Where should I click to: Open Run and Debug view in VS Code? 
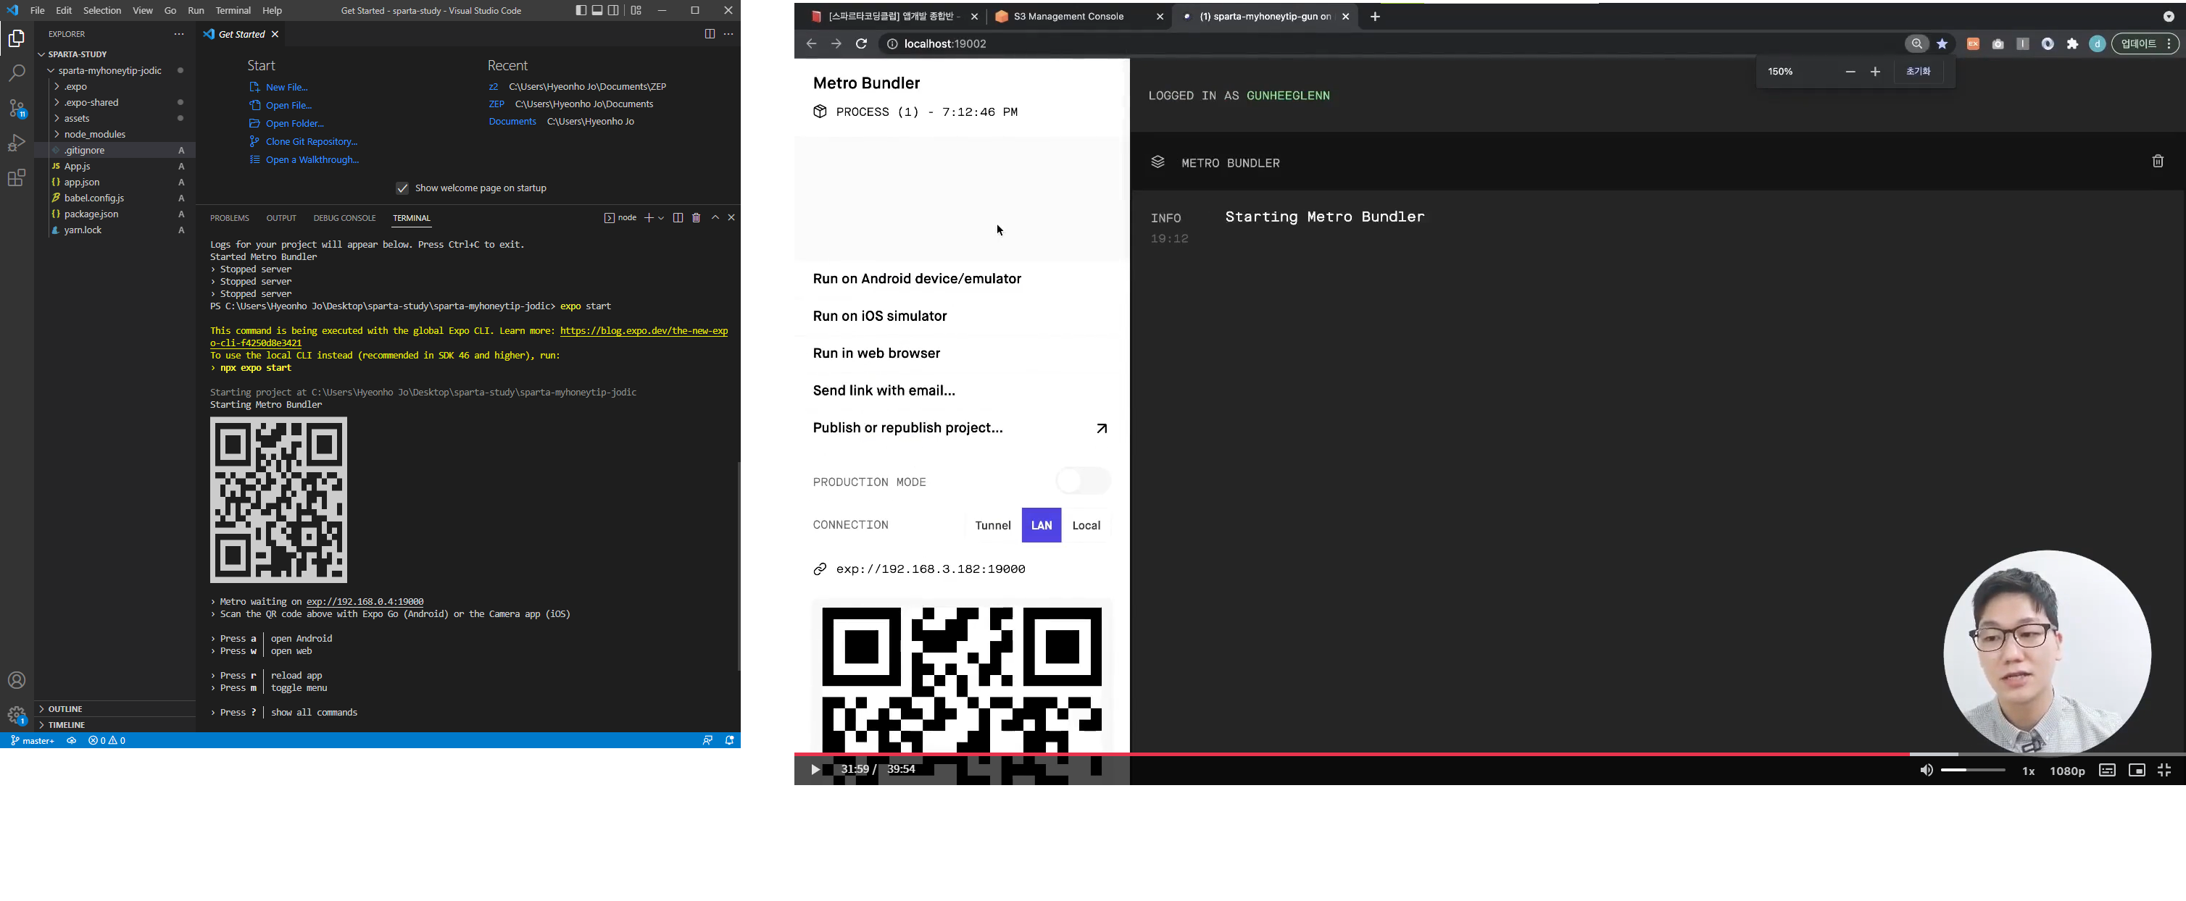(x=16, y=143)
